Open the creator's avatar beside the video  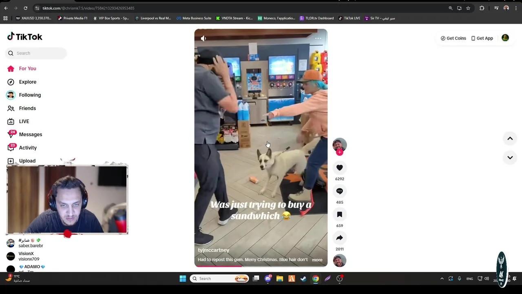[x=339, y=145]
